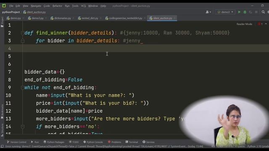Click silent_auction.py in the breadcrumb bar

tap(34, 12)
